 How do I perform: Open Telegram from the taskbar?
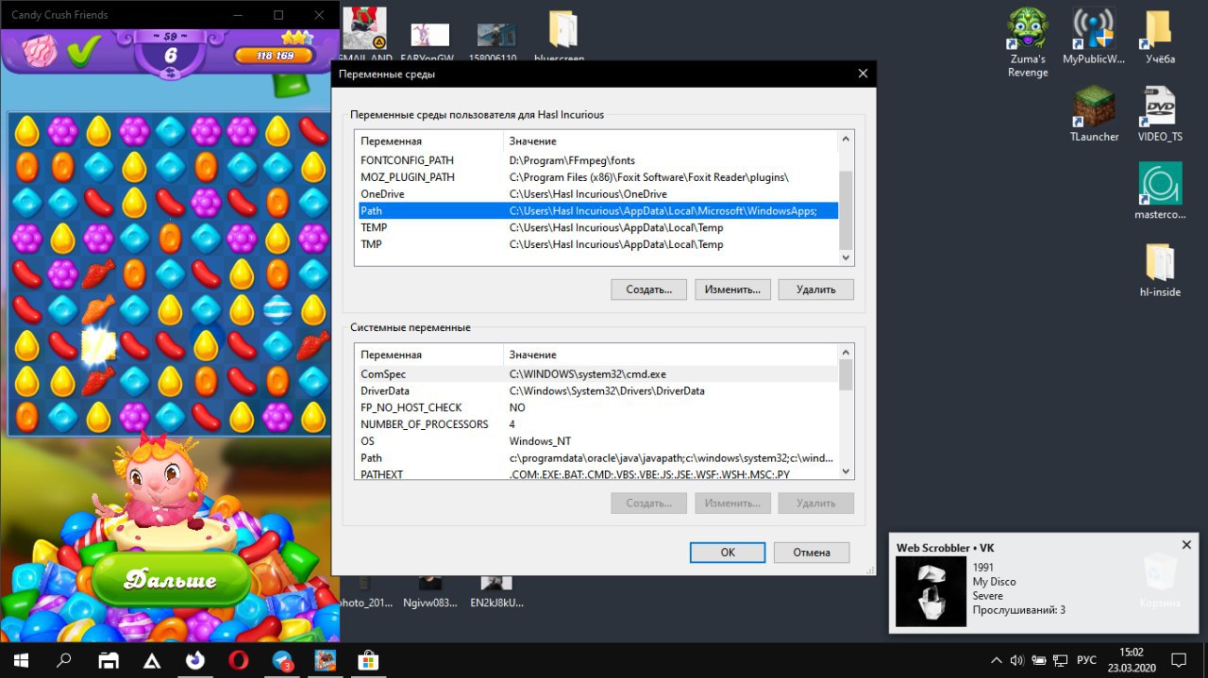[282, 659]
